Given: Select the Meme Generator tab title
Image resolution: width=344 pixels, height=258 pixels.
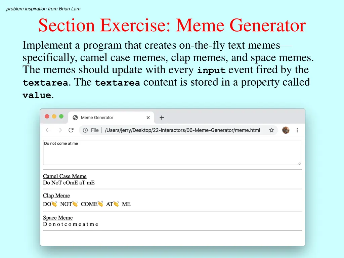Looking at the screenshot, I should click(x=97, y=118).
